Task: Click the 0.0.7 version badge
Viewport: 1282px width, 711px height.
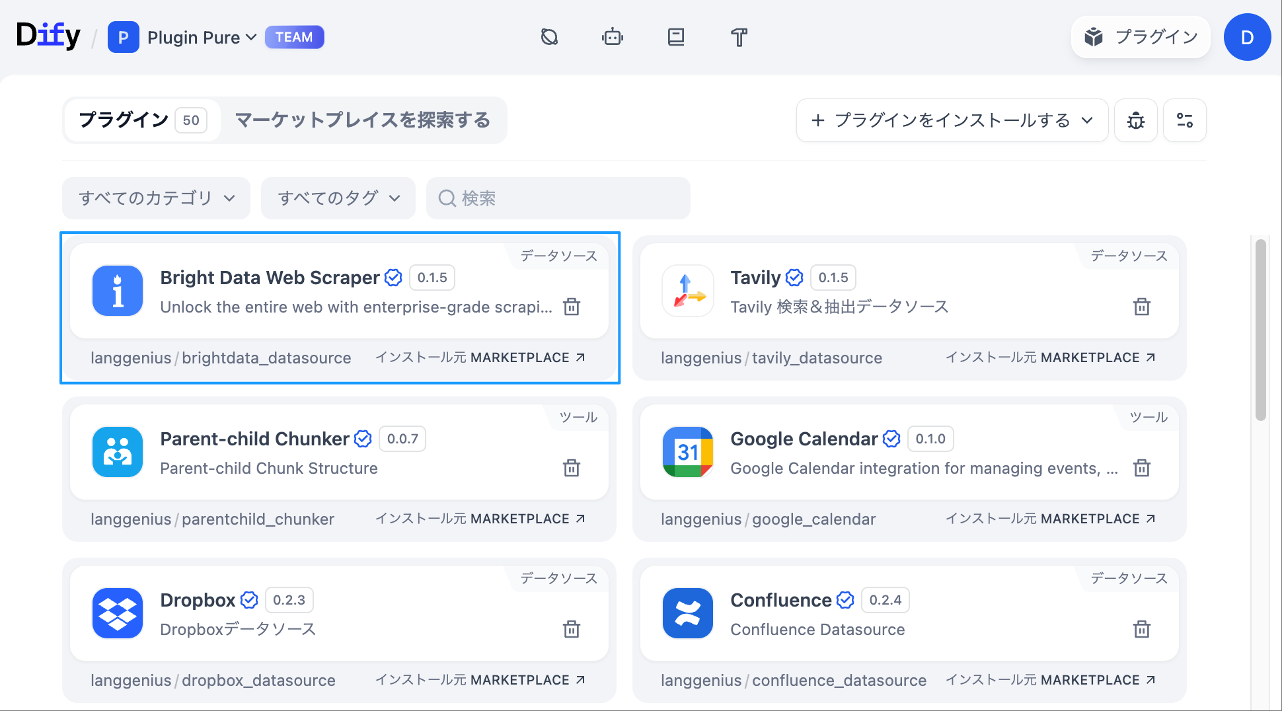Action: point(402,439)
